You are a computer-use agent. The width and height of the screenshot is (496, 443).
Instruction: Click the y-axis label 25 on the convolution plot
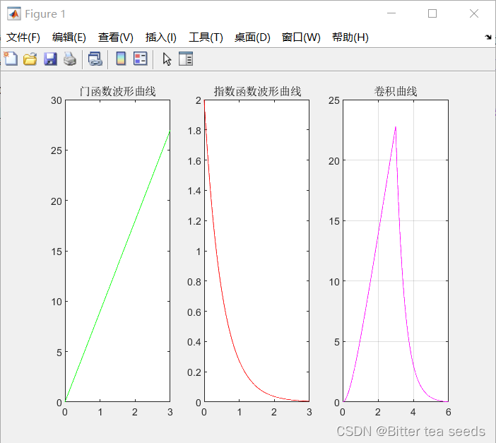(x=334, y=100)
